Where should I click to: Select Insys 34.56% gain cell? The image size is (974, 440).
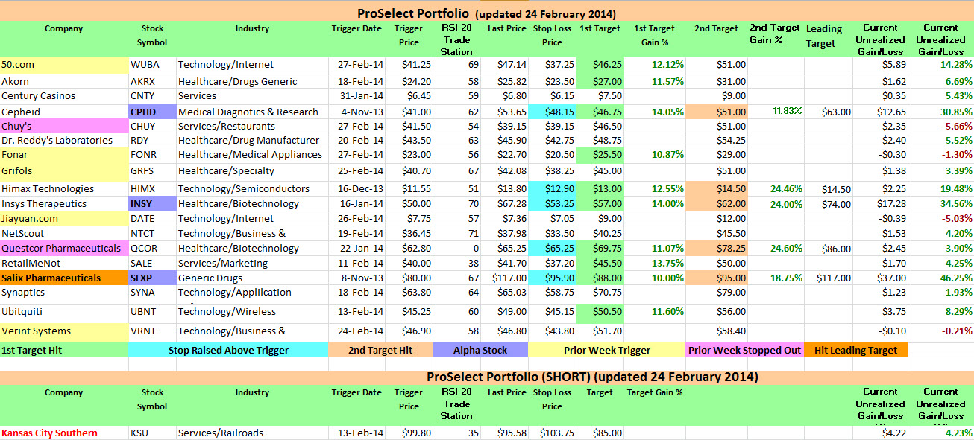(940, 203)
